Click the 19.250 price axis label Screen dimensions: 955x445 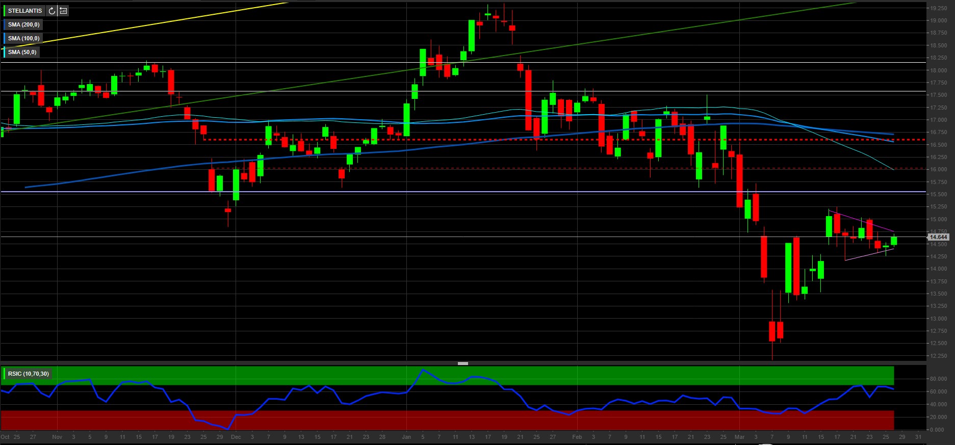[x=939, y=9]
